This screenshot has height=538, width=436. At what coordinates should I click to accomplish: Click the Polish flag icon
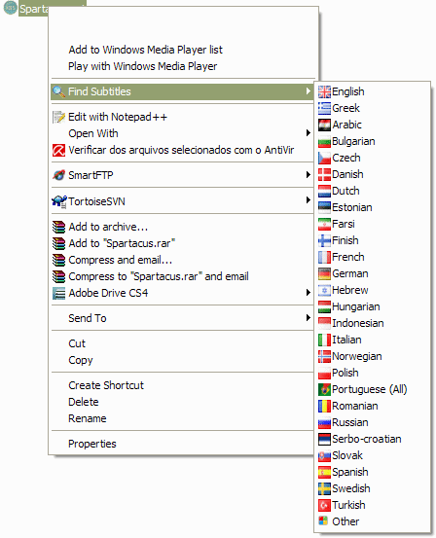324,373
